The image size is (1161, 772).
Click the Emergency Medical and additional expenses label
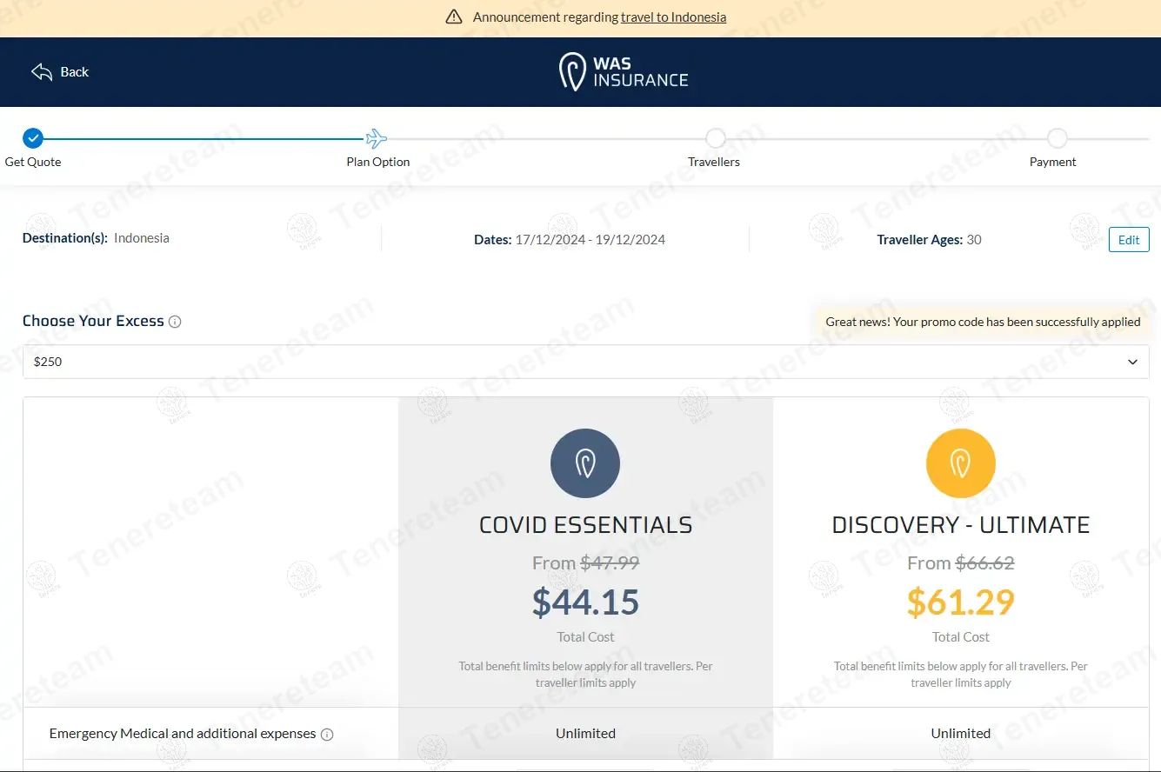183,734
